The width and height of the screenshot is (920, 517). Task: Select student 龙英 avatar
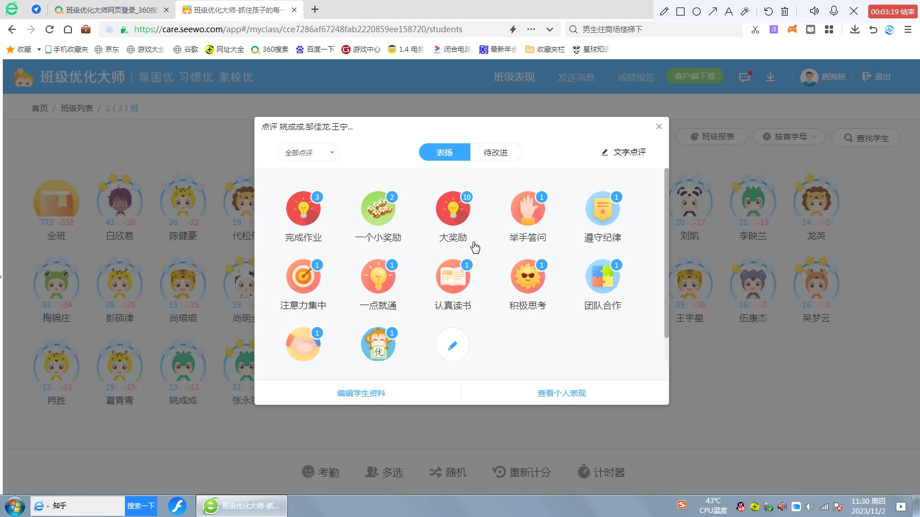click(x=816, y=202)
